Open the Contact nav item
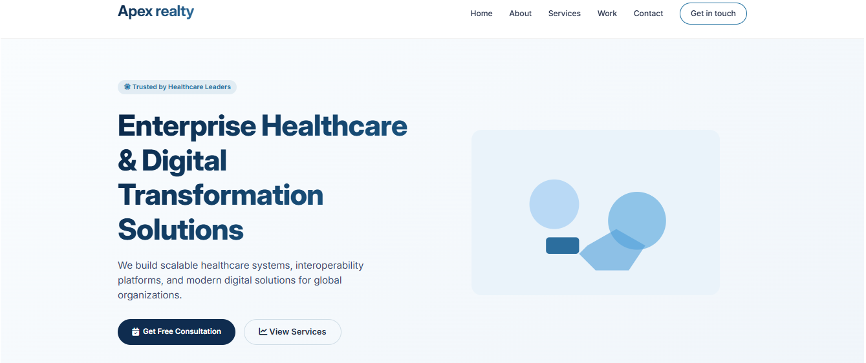The width and height of the screenshot is (866, 363). click(x=648, y=14)
